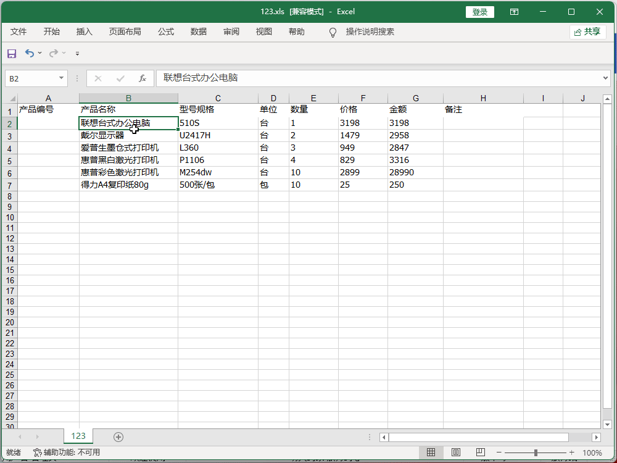Select the cell containing 爱普生墨仓式打印机
The width and height of the screenshot is (617, 463).
128,148
